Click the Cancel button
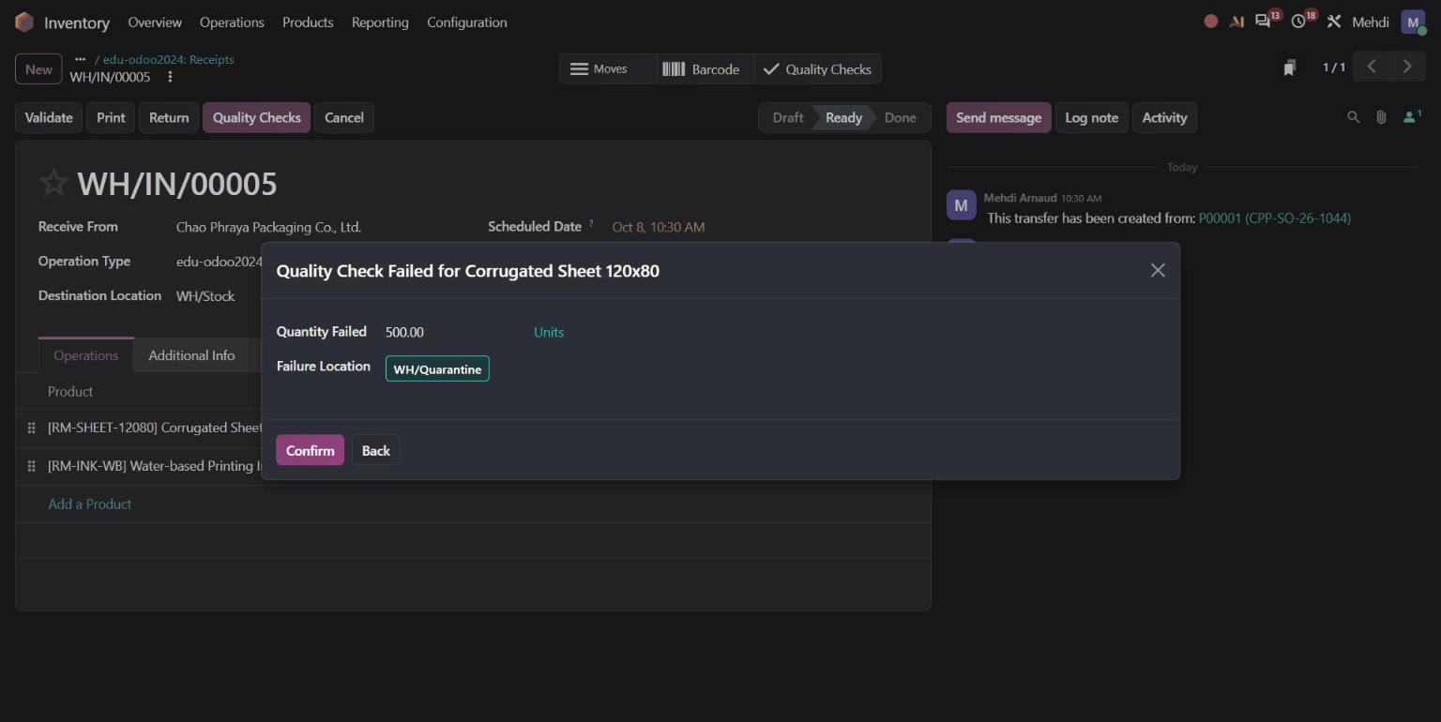Image resolution: width=1441 pixels, height=722 pixels. click(344, 117)
